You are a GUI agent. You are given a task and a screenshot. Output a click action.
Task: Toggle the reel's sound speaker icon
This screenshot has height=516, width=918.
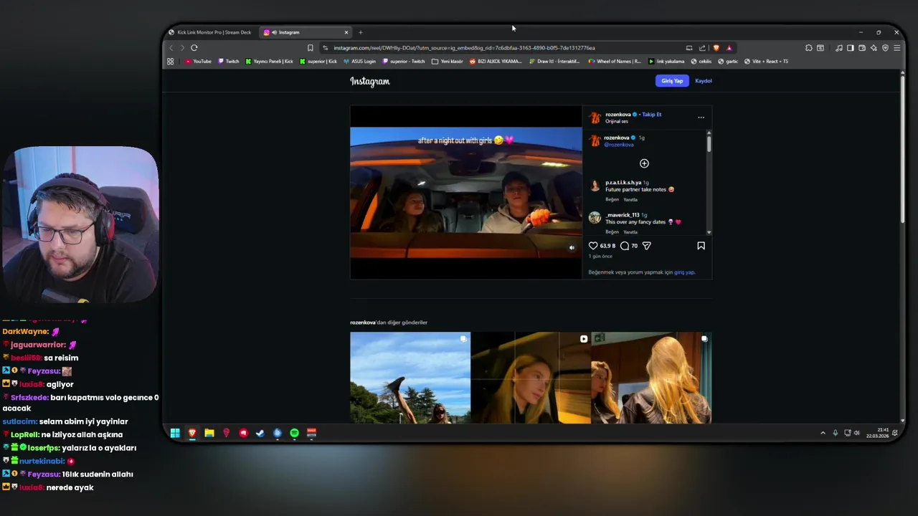click(x=572, y=248)
